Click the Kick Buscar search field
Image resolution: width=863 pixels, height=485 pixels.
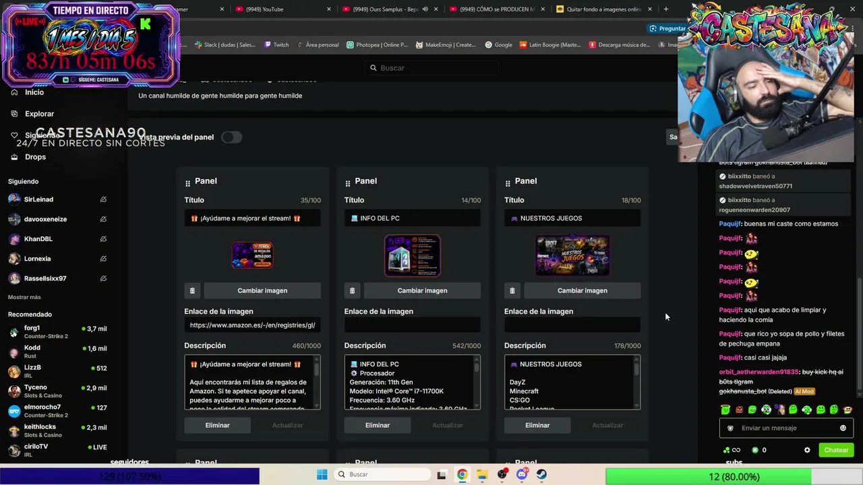431,68
